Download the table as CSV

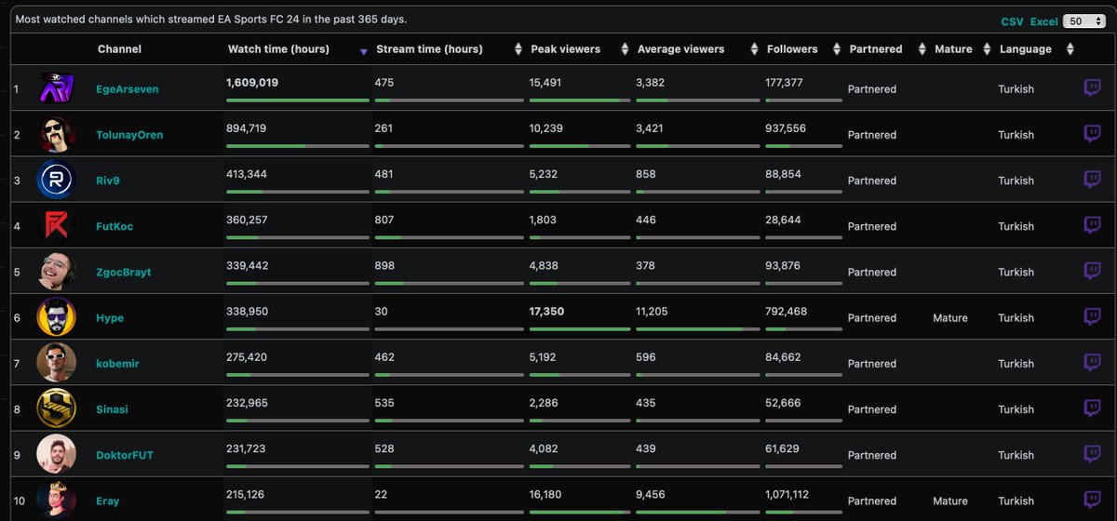click(1012, 21)
